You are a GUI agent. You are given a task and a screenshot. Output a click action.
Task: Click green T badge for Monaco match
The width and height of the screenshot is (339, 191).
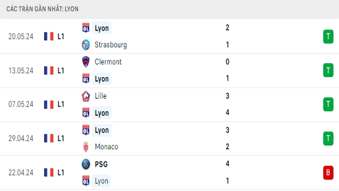[328, 138]
